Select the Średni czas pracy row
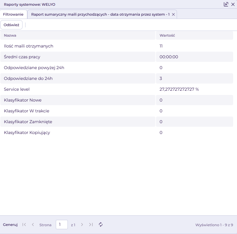This screenshot has height=234, width=237. 116,57
